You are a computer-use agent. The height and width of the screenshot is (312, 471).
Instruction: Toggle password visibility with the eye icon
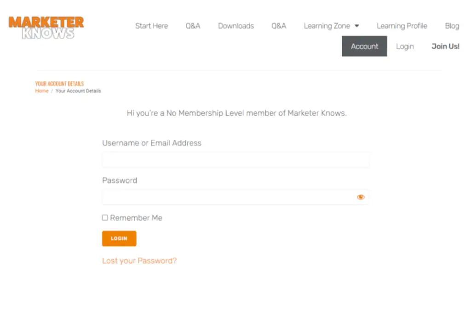[361, 197]
